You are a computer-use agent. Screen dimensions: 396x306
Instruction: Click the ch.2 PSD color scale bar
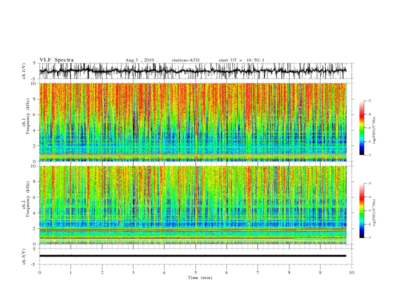(x=362, y=210)
